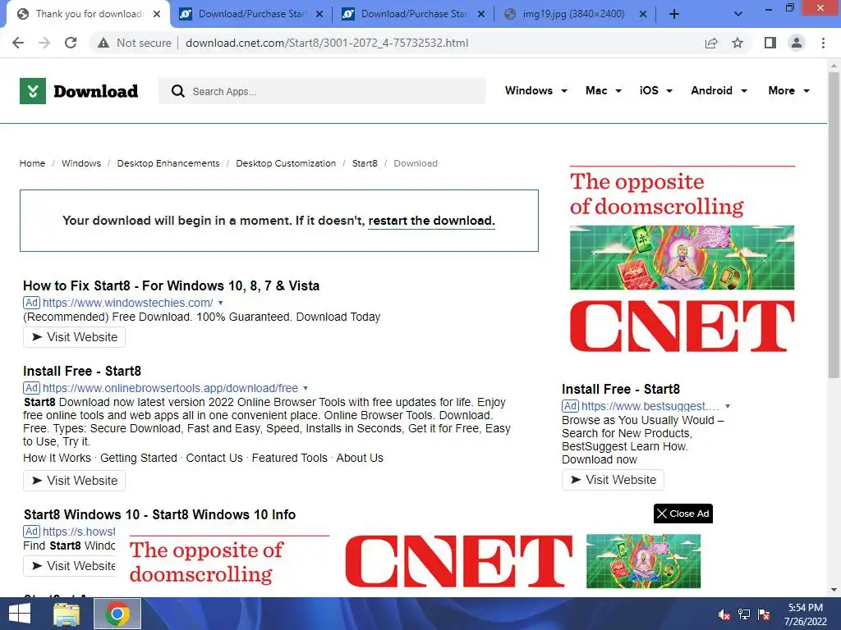Click bottom CNET doomscrolling banner
This screenshot has height=630, width=841.
pos(415,561)
